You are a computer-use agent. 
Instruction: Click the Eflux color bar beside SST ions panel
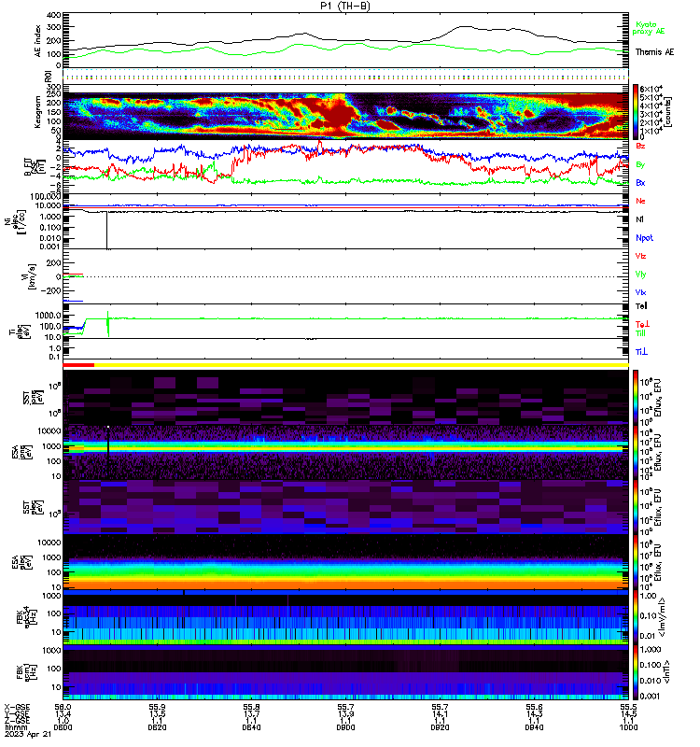pyautogui.click(x=636, y=398)
